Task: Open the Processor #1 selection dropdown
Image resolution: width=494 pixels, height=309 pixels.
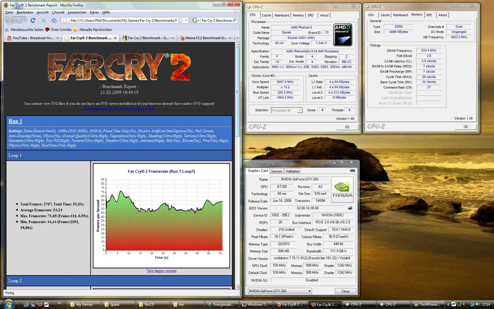Action: point(287,110)
